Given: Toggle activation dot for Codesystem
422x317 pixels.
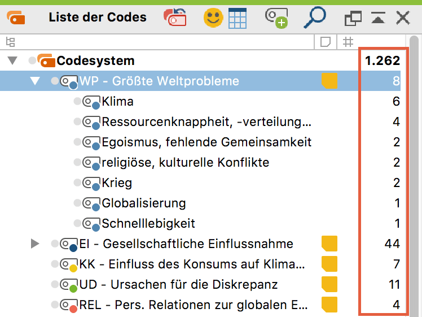Looking at the screenshot, I should pos(32,60).
